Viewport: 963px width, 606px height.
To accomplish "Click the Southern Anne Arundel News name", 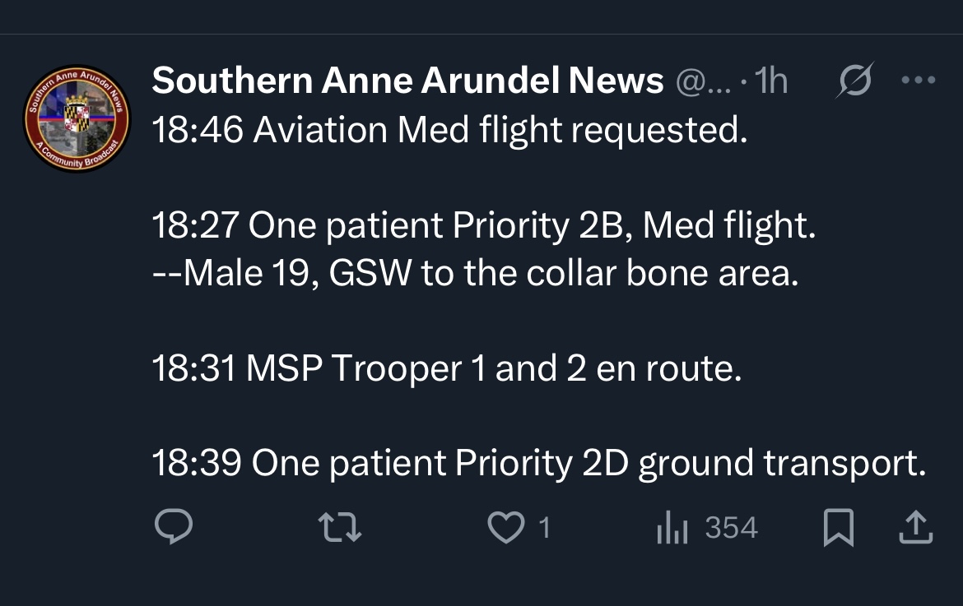I will pyautogui.click(x=407, y=81).
